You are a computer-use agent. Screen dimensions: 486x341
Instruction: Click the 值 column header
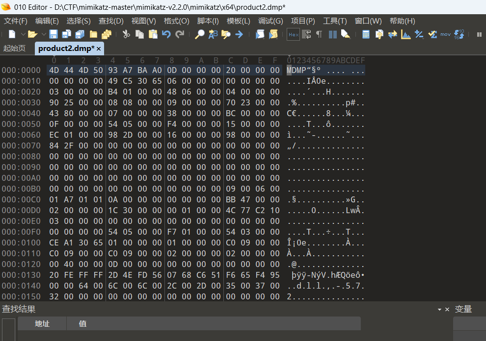[82, 324]
